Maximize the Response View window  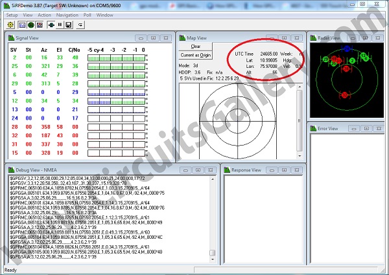point(285,170)
